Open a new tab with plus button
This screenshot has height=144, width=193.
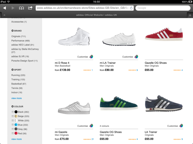click(190, 15)
